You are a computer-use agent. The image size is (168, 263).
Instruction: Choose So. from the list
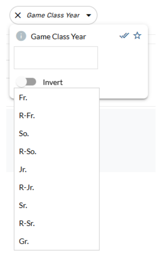[24, 134]
